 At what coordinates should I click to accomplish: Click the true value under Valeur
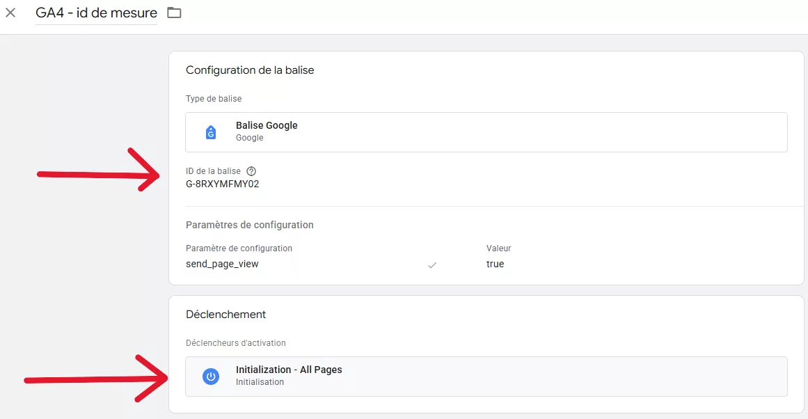pyautogui.click(x=496, y=264)
